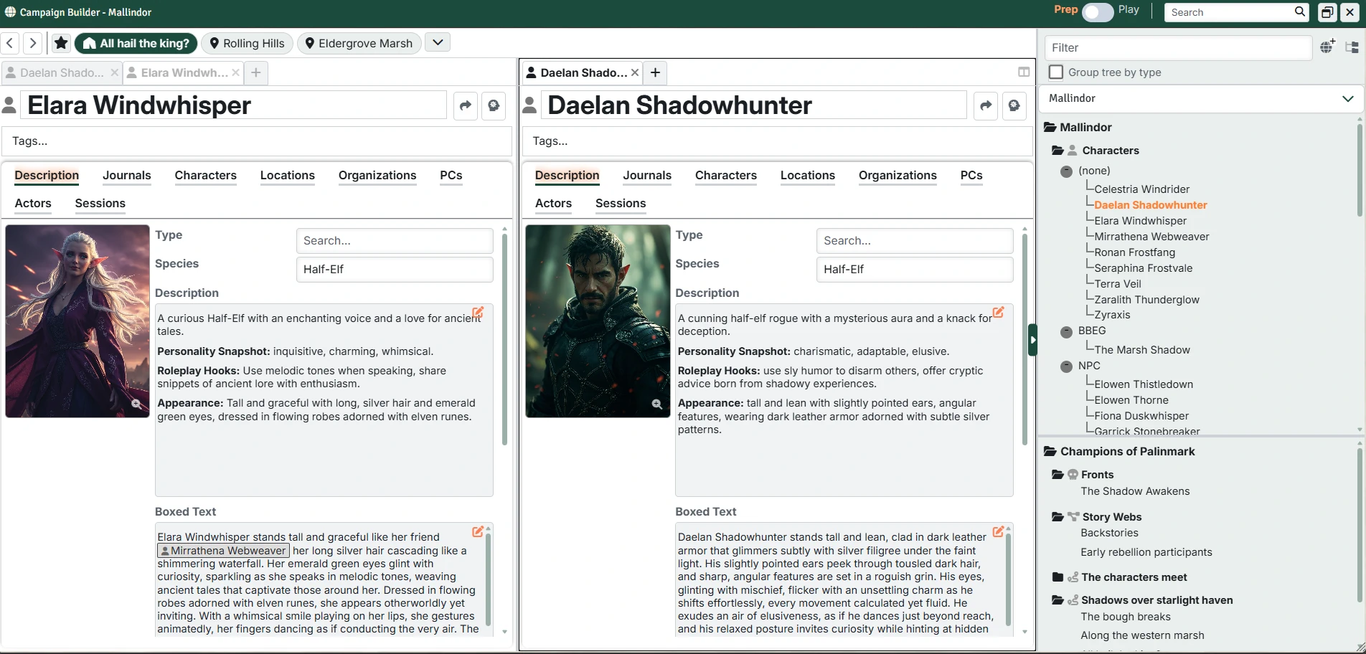1366x654 pixels.
Task: Open the Rolling Hills bookmark
Action: coord(247,43)
